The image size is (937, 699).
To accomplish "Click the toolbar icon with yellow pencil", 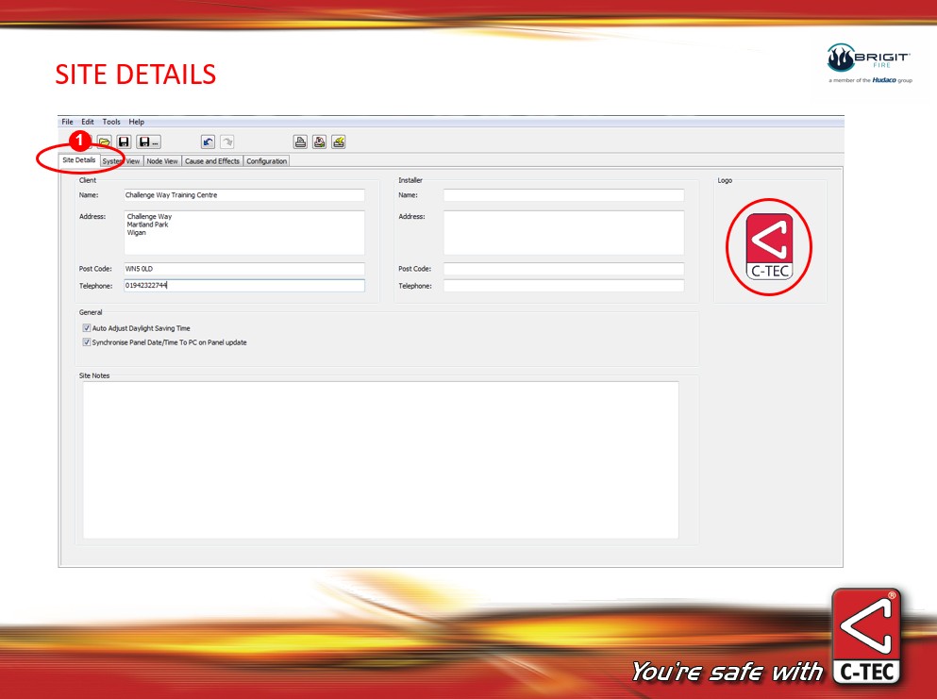I will click(339, 142).
